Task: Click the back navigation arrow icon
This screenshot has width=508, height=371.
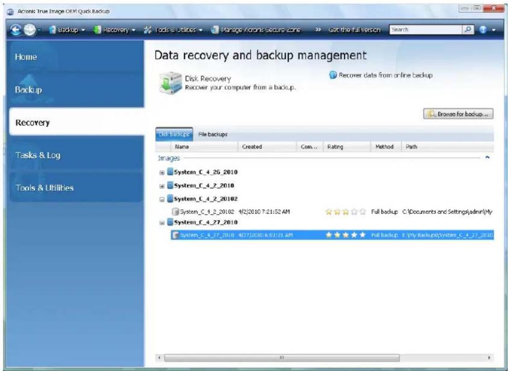Action: coord(15,30)
